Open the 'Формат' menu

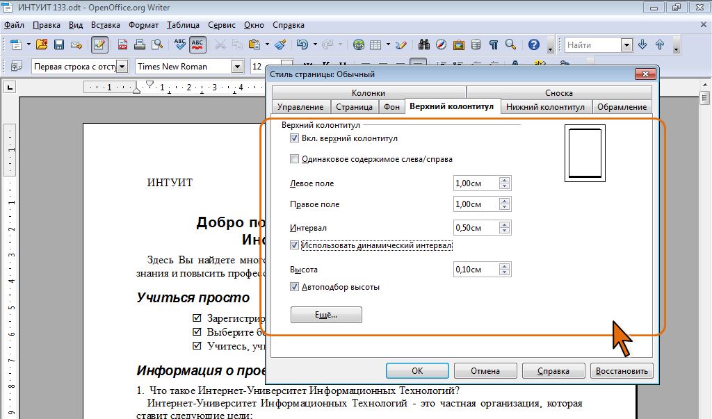tap(143, 25)
